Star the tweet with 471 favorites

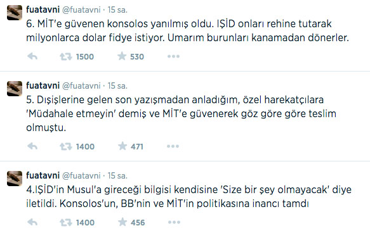pyautogui.click(x=122, y=146)
